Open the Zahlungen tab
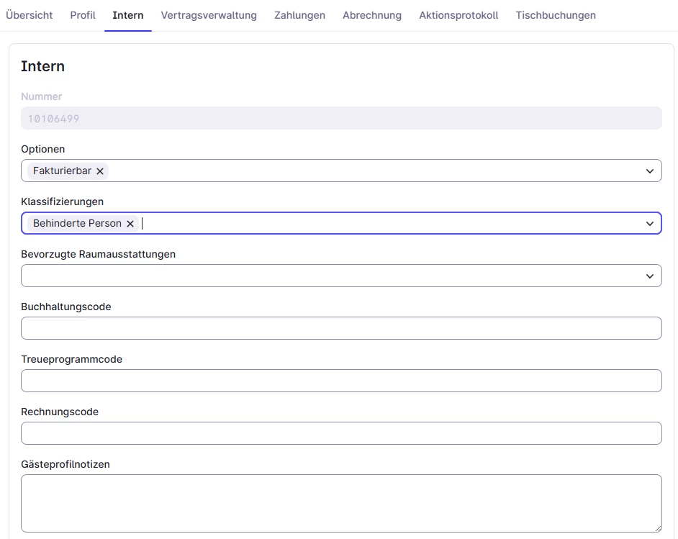 click(299, 15)
